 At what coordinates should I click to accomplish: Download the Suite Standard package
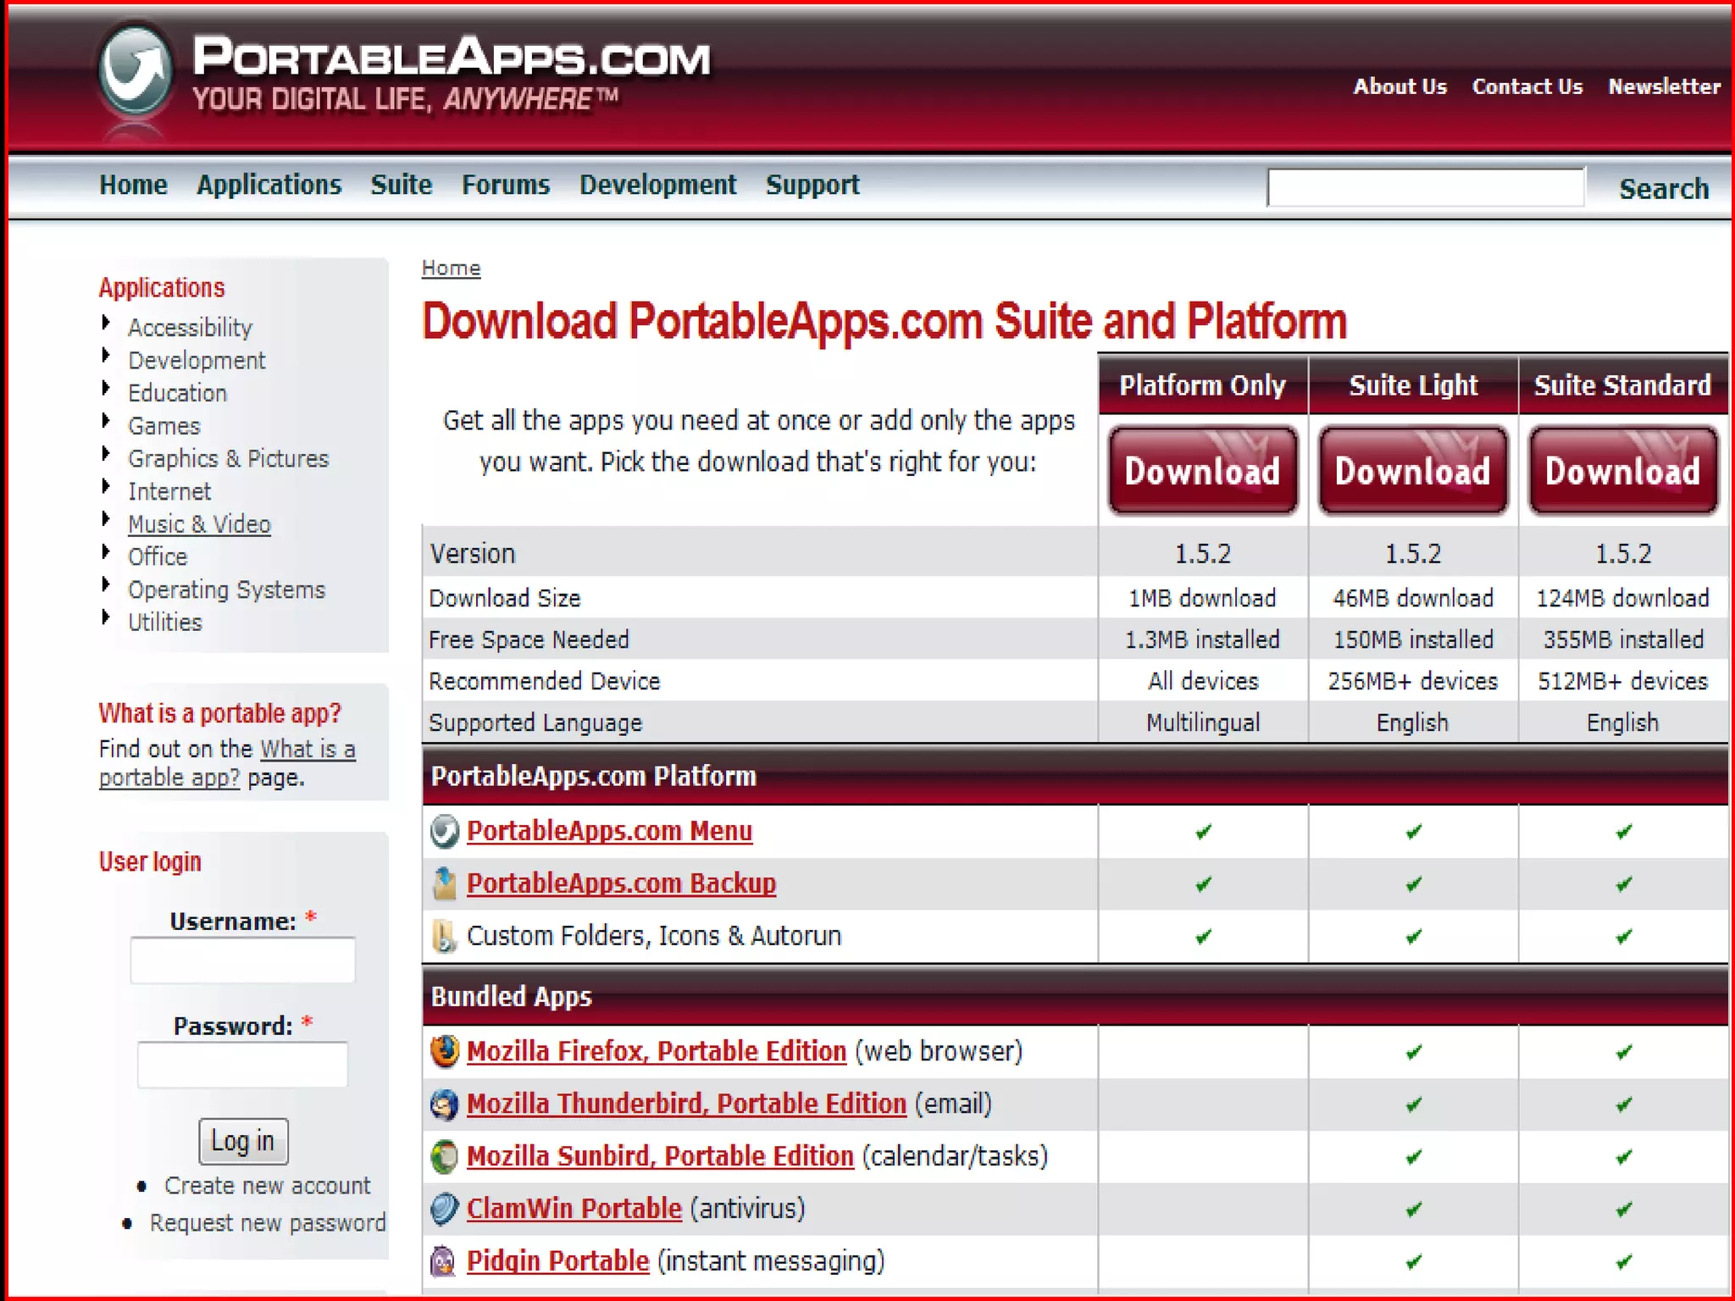1622,471
